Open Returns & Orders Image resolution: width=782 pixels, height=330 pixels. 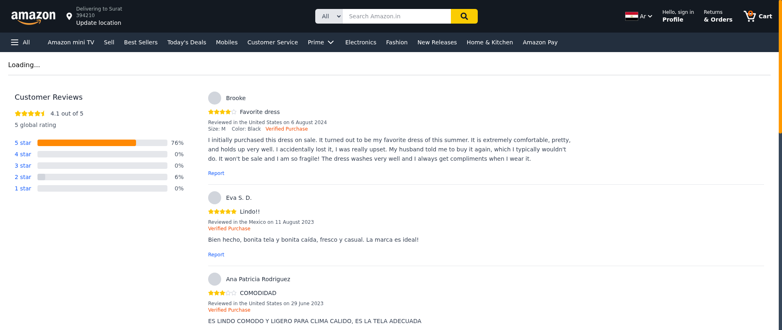[x=718, y=16]
